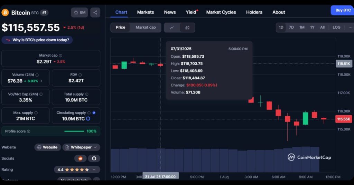Click the Profile score progress bar
The width and height of the screenshot is (354, 185).
pos(74,131)
